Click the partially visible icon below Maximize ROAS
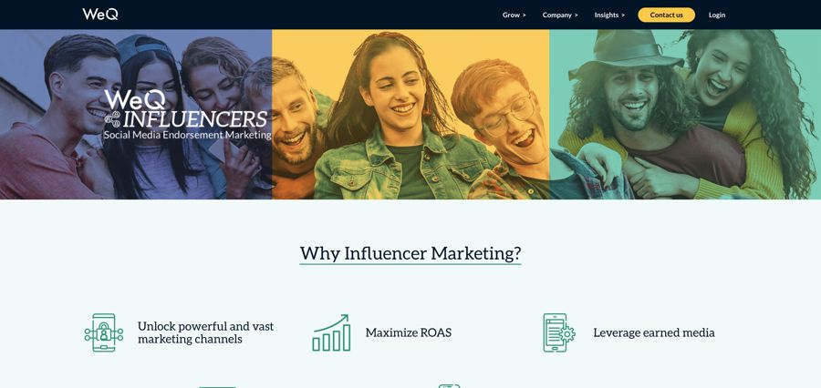Viewport: 821px width, 388px height. tap(449, 386)
